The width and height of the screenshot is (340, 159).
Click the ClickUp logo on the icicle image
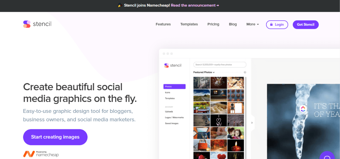pyautogui.click(x=303, y=108)
